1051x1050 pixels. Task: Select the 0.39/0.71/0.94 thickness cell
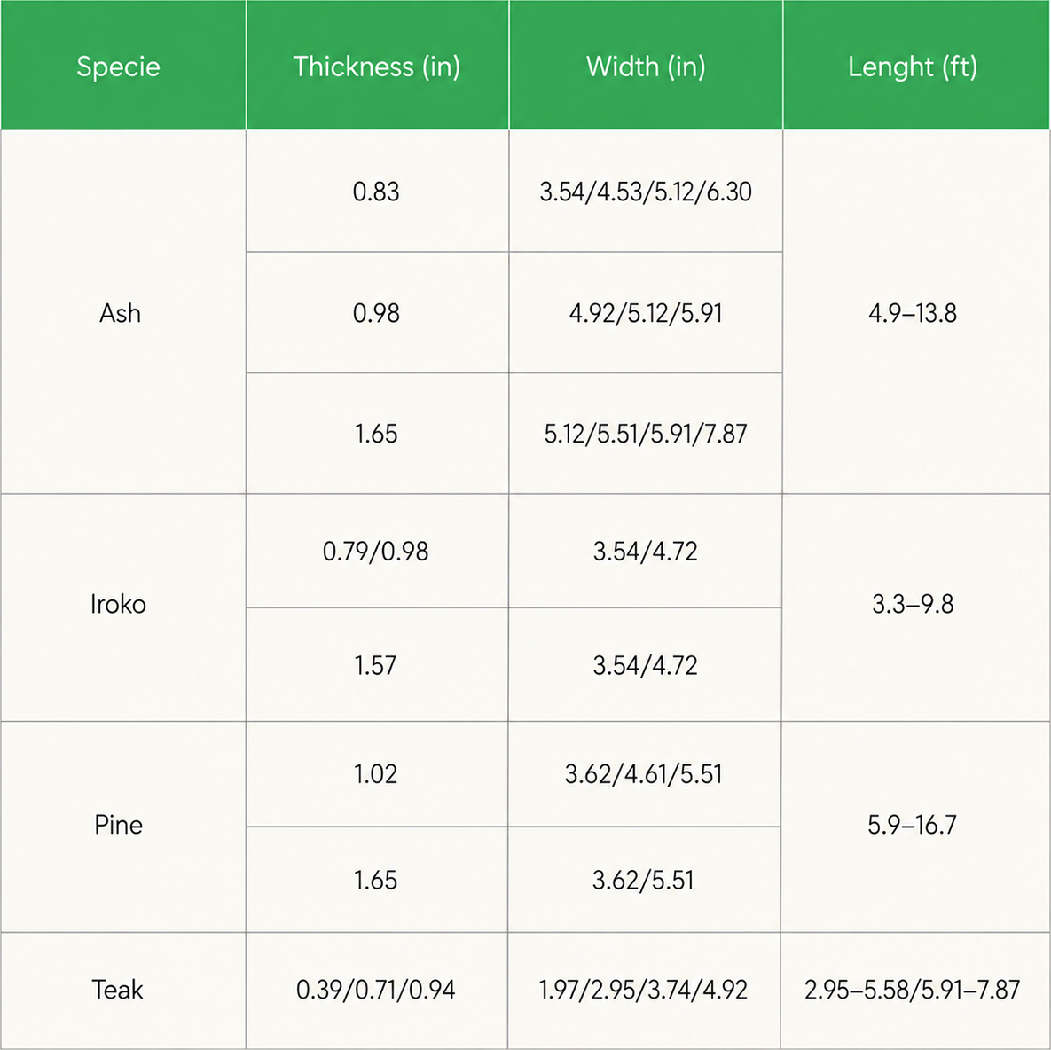(377, 991)
